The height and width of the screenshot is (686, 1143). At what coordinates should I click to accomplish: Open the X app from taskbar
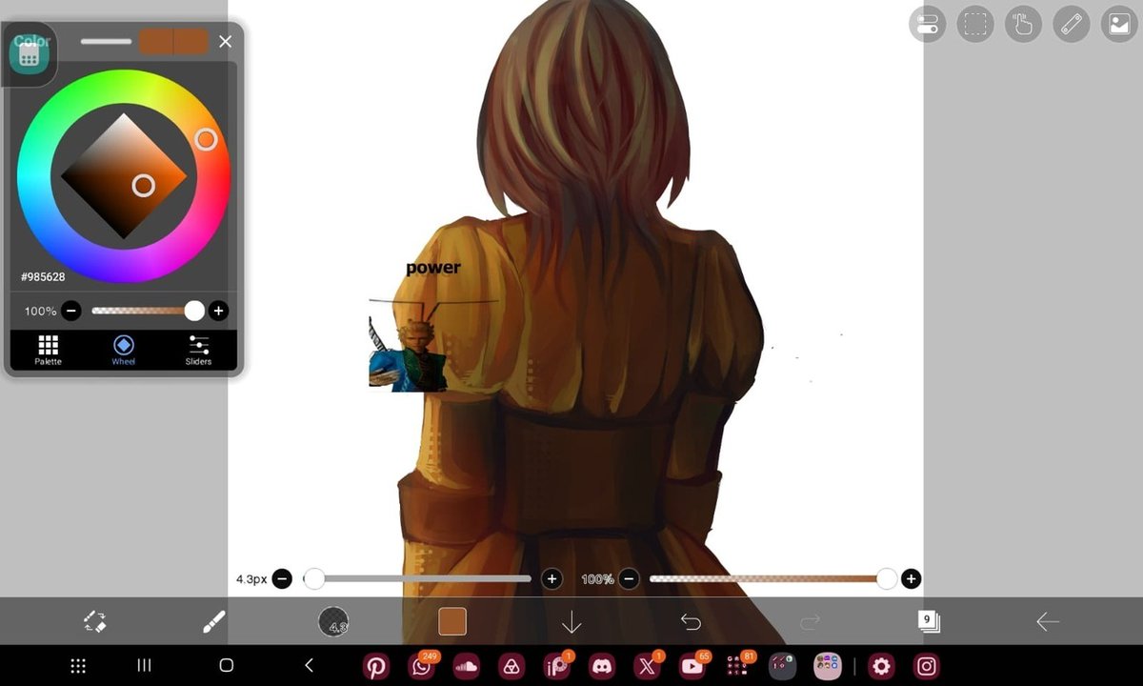(647, 665)
